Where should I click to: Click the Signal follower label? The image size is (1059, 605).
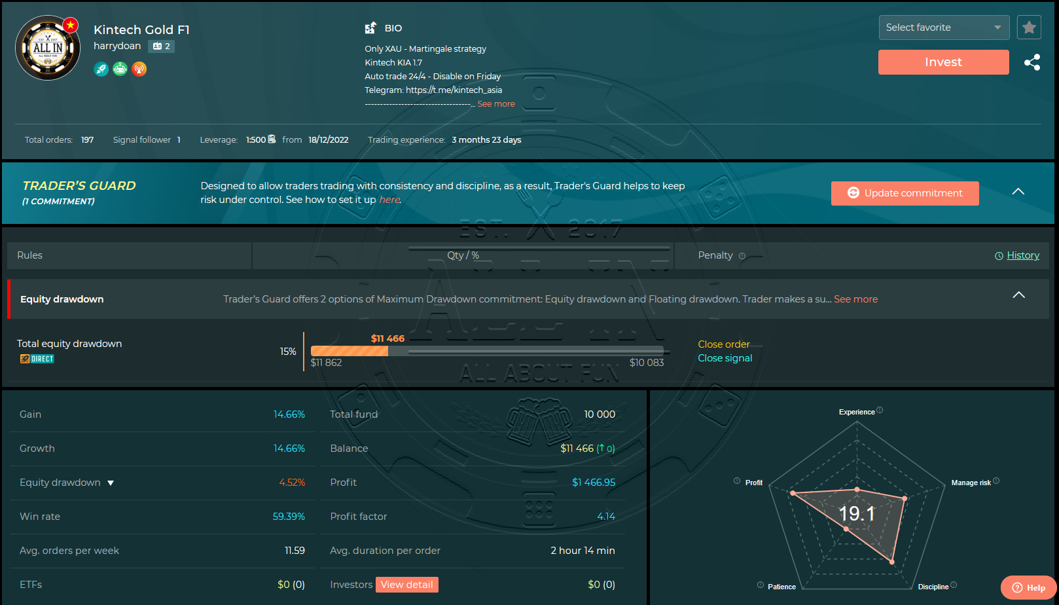click(x=142, y=140)
